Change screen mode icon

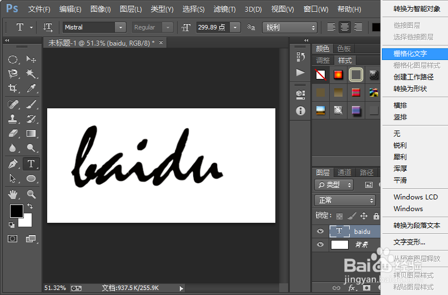click(31, 239)
